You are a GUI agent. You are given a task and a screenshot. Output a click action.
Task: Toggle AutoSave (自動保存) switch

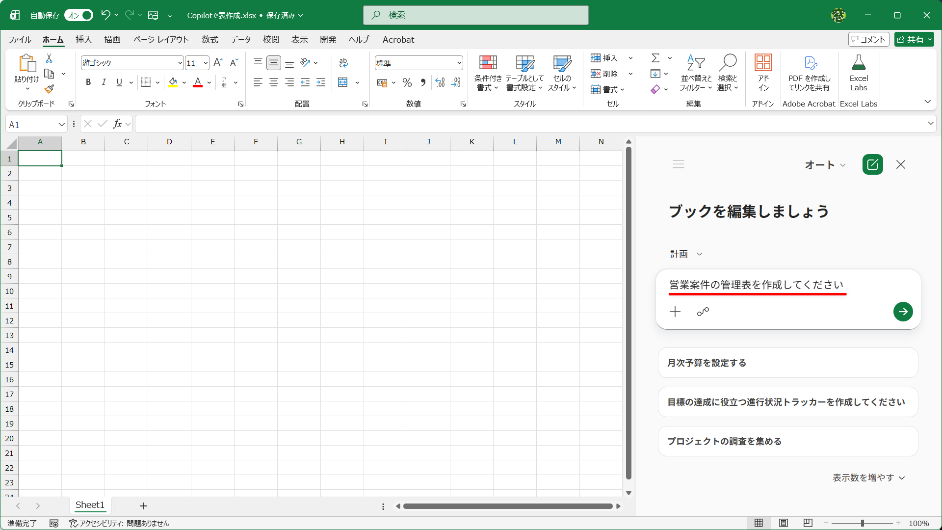coord(79,15)
